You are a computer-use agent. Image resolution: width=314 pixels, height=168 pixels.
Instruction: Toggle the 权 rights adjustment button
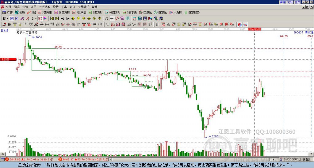(x=40, y=19)
